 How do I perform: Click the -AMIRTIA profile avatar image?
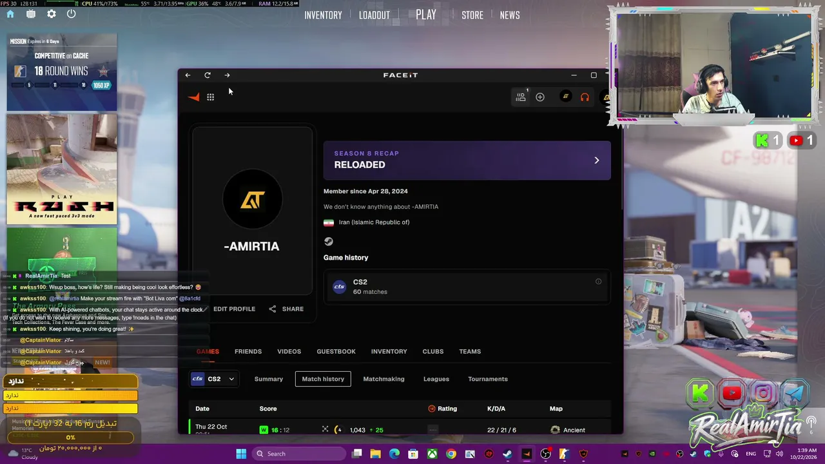coord(252,200)
